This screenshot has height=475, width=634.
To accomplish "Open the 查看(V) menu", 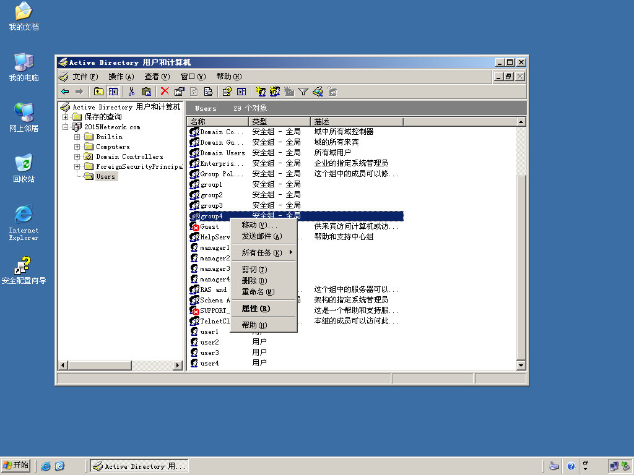I will [157, 77].
